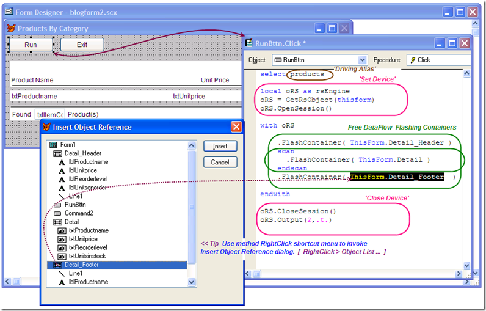Click highlighted ThisForm.Detail_Footer text in code
The image size is (486, 311).
(397, 177)
